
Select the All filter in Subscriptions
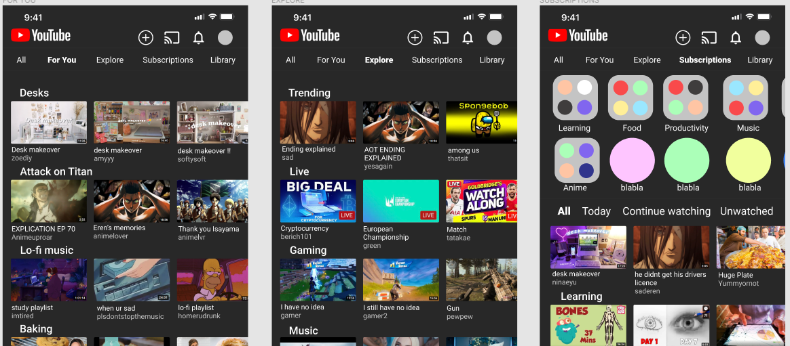coord(564,211)
